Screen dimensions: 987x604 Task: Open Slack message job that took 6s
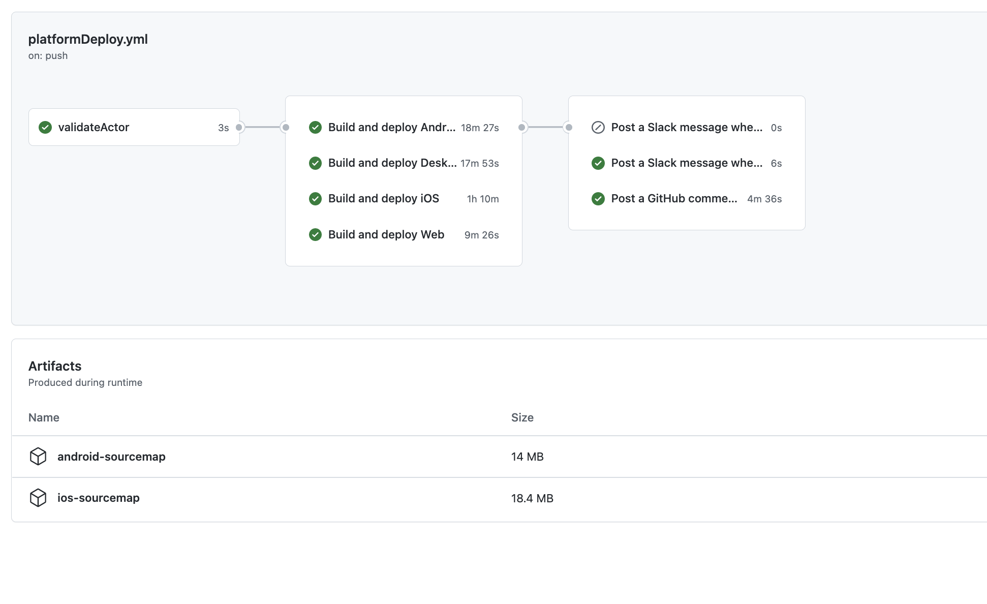(687, 163)
